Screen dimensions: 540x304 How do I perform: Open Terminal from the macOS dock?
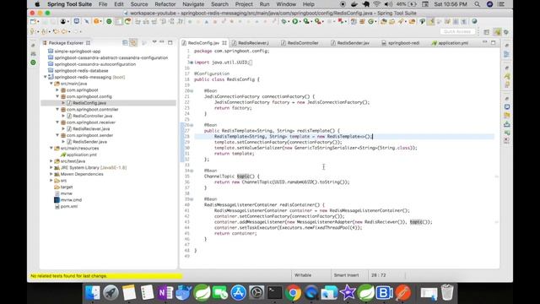pyautogui.click(x=274, y=293)
